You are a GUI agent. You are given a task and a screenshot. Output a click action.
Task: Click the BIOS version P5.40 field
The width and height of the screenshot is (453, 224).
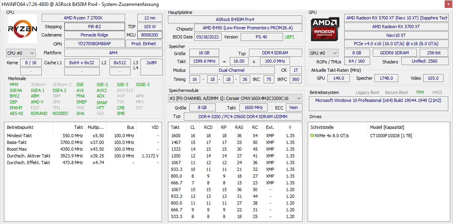point(262,37)
